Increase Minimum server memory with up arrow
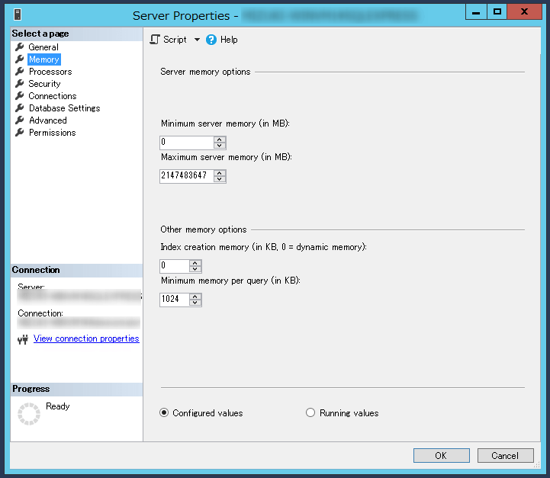 [x=220, y=139]
